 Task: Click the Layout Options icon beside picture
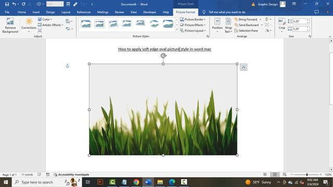point(244,67)
